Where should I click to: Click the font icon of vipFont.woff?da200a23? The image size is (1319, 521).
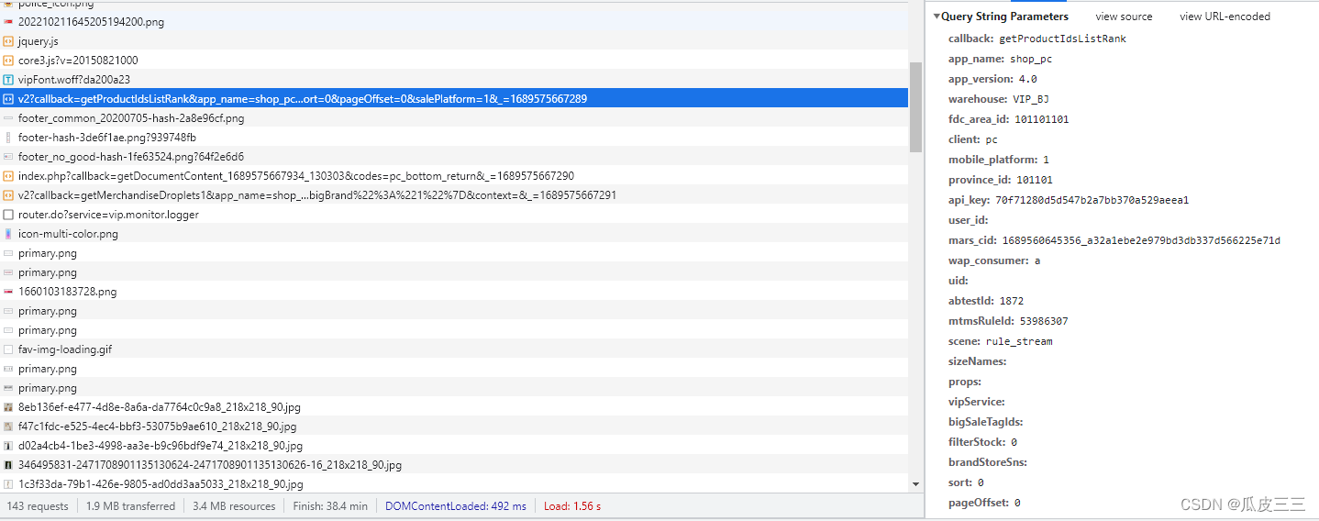[x=8, y=80]
